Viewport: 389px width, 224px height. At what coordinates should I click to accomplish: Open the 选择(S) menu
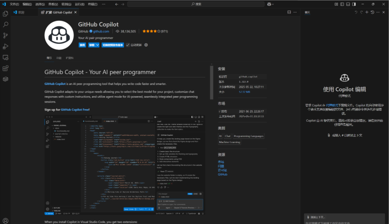[x=40, y=4]
